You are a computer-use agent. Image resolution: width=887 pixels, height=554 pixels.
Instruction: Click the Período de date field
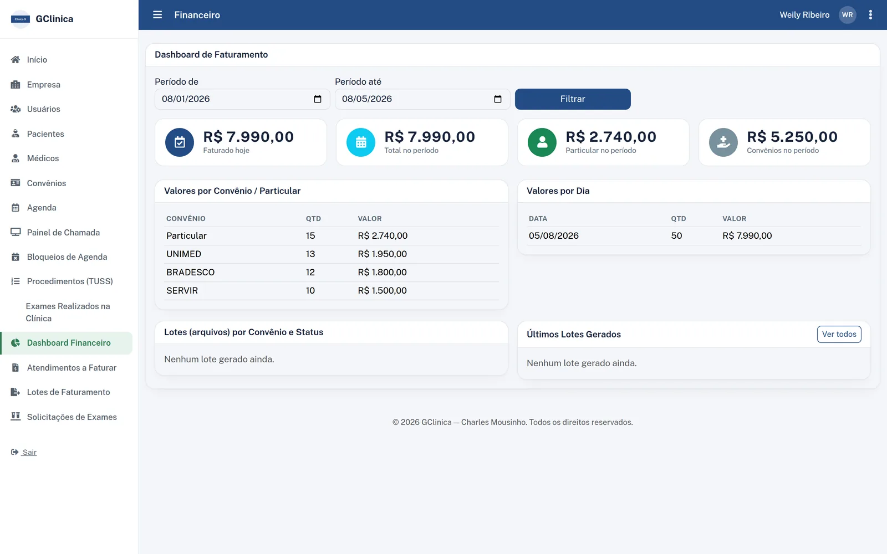coord(242,99)
